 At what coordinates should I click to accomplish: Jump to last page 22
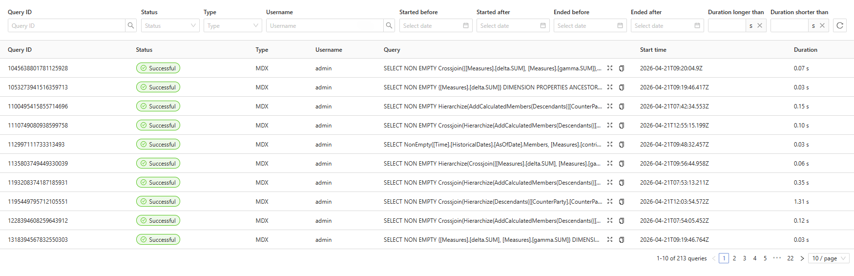(x=791, y=258)
